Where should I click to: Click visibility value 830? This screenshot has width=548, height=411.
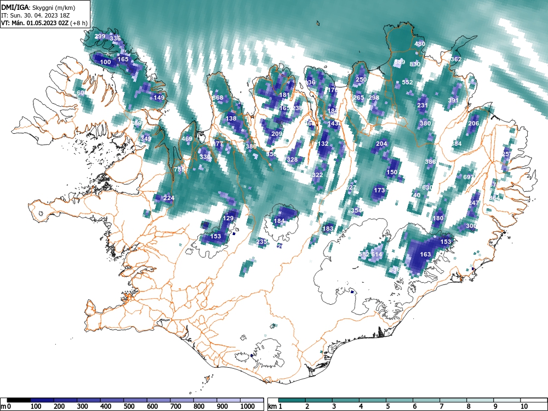[x=415, y=64]
